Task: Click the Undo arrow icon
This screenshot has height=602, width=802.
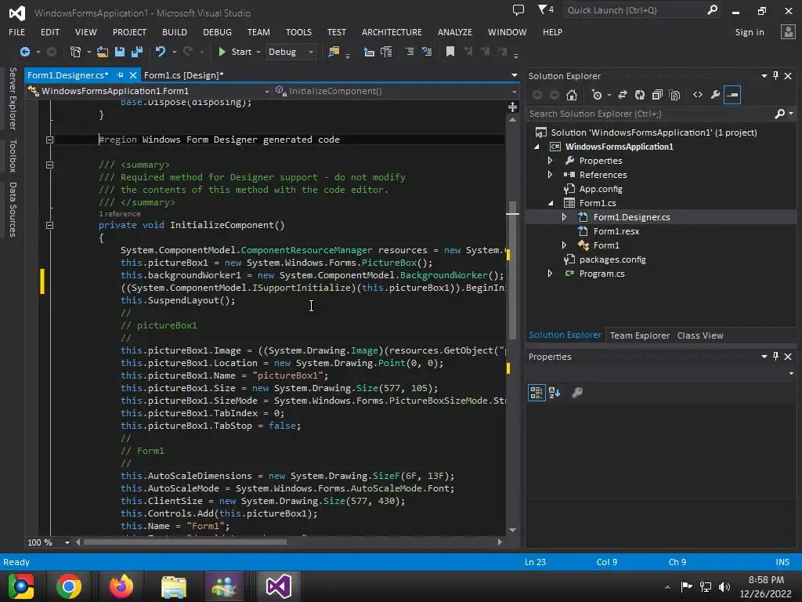Action: 161,52
